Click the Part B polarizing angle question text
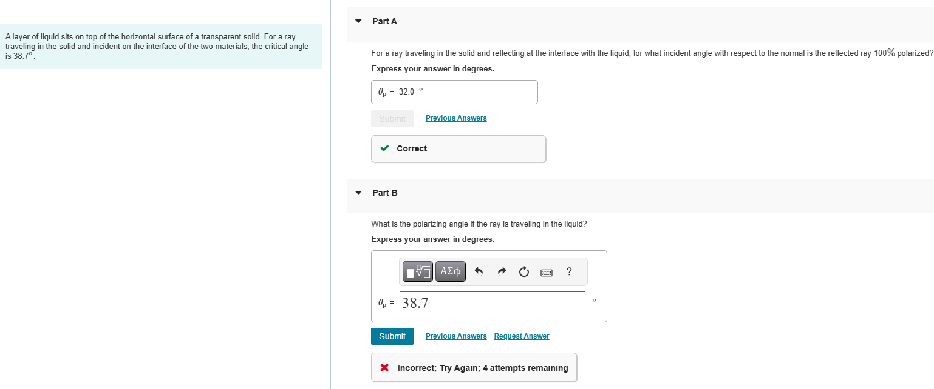 [x=479, y=224]
